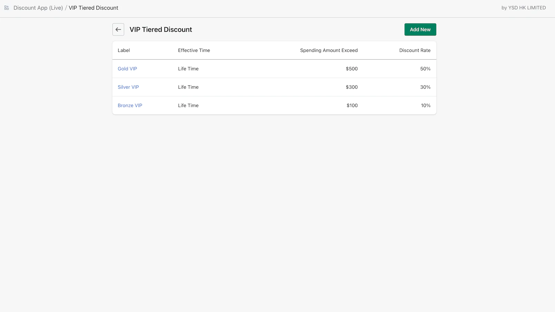Click the Add New button
This screenshot has height=312, width=555.
(420, 29)
